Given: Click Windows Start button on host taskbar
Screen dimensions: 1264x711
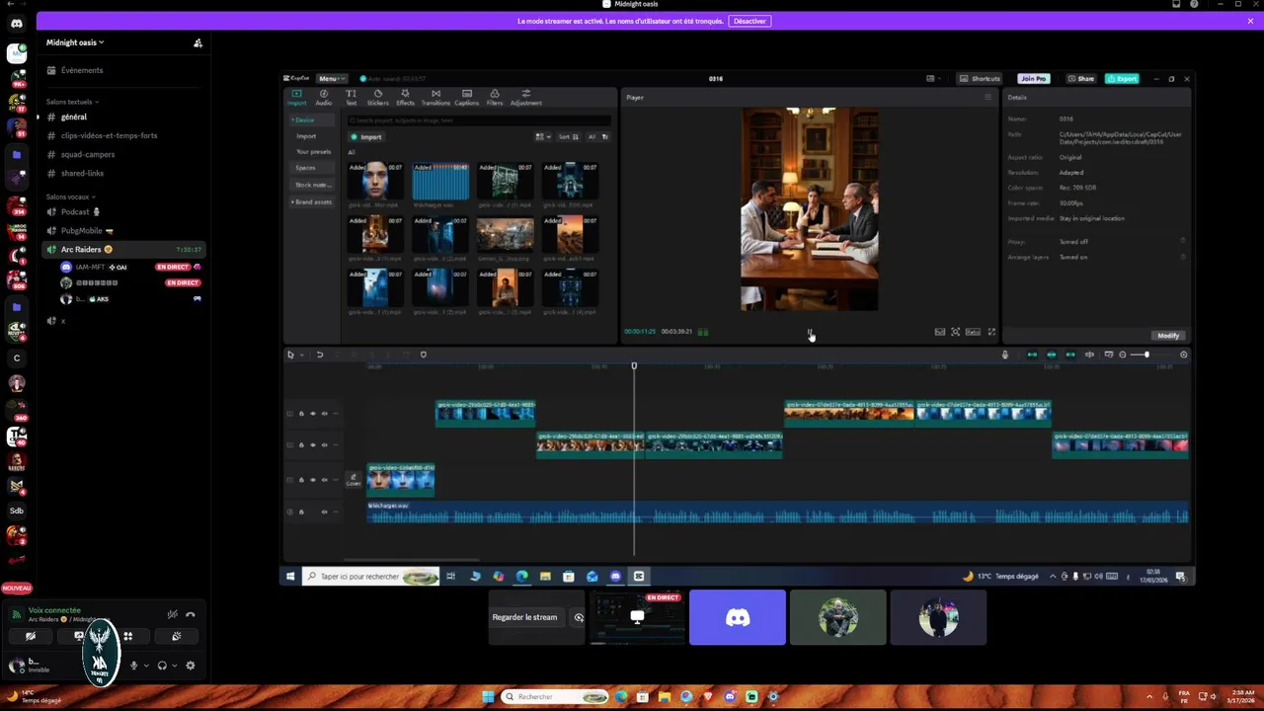Looking at the screenshot, I should pyautogui.click(x=488, y=696).
